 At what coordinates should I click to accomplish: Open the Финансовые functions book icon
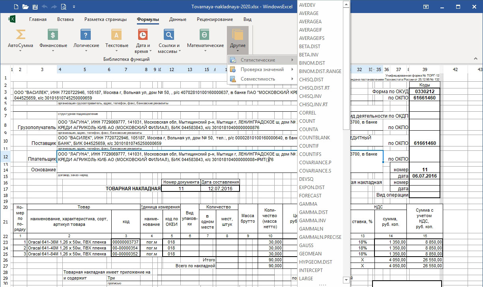click(x=53, y=34)
